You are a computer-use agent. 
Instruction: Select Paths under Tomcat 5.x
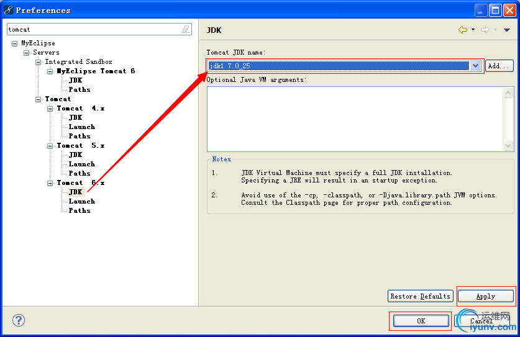80,173
